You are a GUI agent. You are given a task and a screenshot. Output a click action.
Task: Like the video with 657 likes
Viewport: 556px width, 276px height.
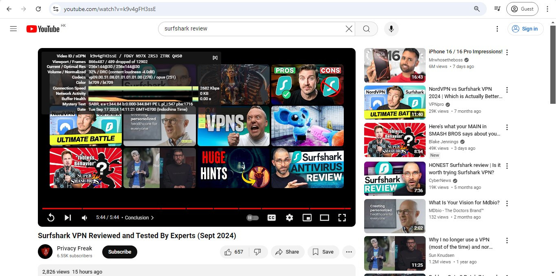click(x=234, y=252)
